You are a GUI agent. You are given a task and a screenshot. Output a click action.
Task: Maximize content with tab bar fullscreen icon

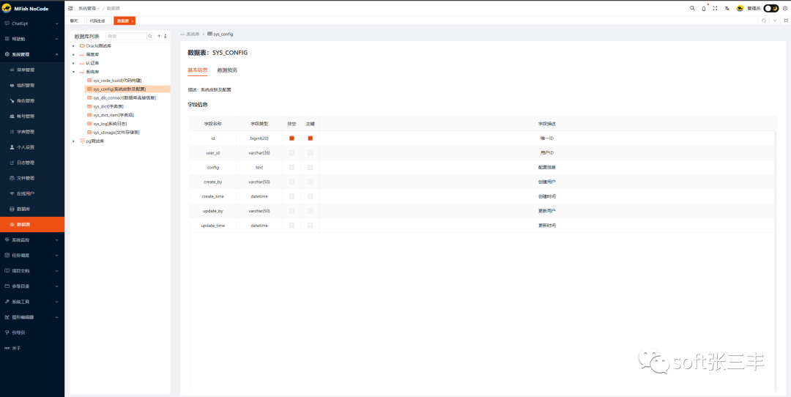[786, 21]
